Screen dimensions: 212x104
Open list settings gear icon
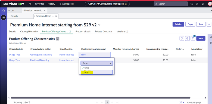click(187, 38)
